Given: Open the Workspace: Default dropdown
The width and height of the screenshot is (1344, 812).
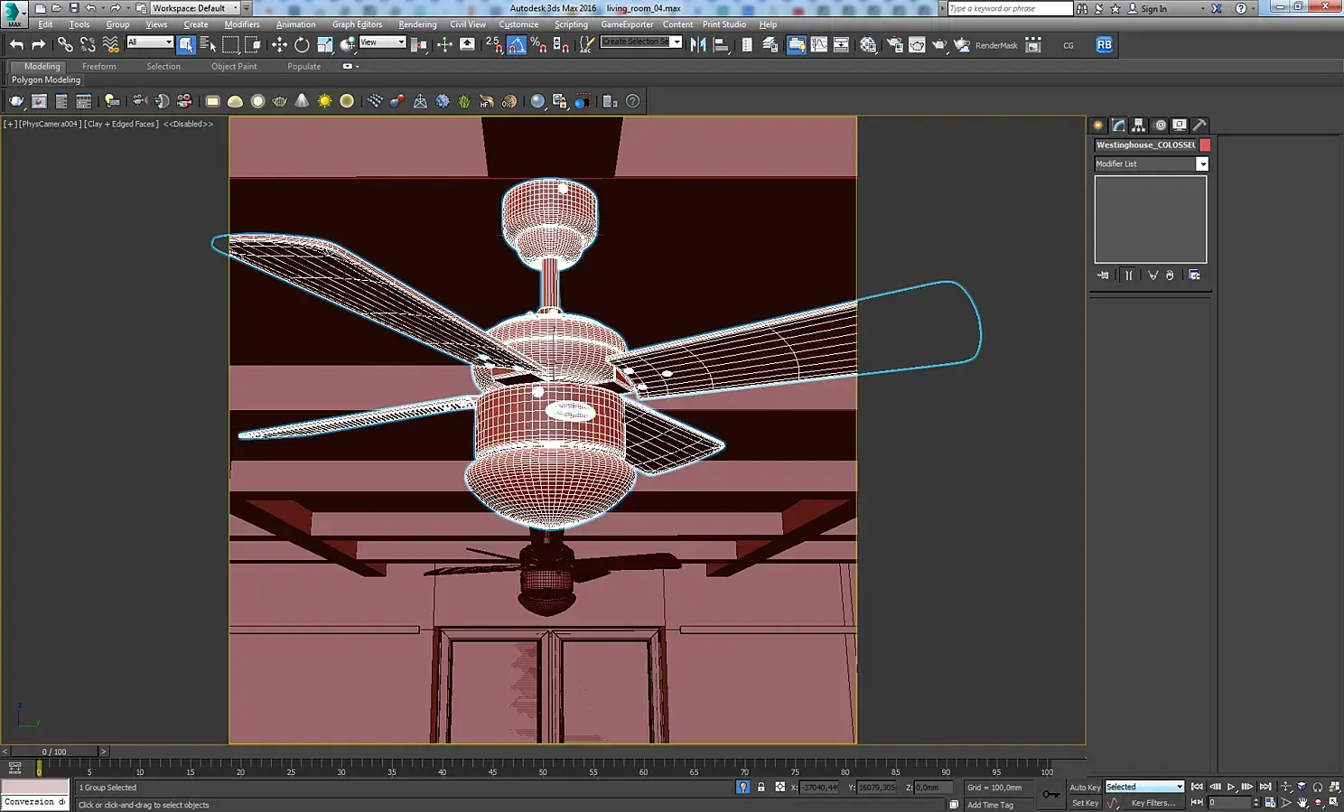Looking at the screenshot, I should [194, 8].
